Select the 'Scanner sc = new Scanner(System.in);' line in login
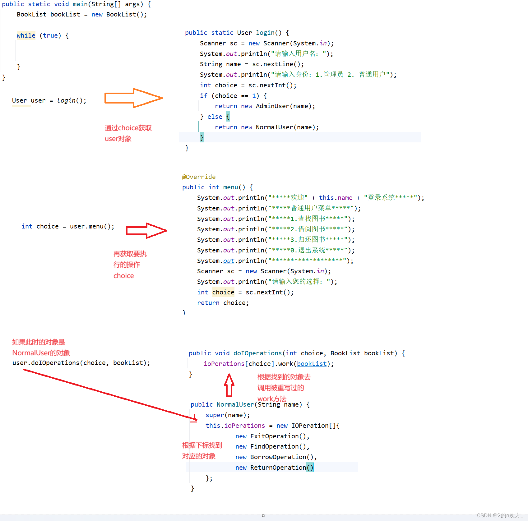Screen dimensions: 528x521 pyautogui.click(x=267, y=43)
